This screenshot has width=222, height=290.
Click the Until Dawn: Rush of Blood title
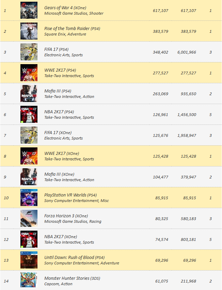click(x=69, y=258)
